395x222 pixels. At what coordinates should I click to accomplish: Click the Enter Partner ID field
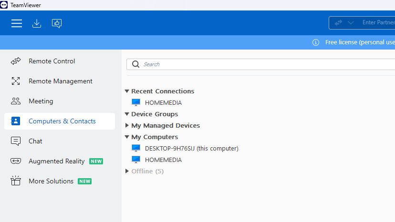pyautogui.click(x=379, y=23)
